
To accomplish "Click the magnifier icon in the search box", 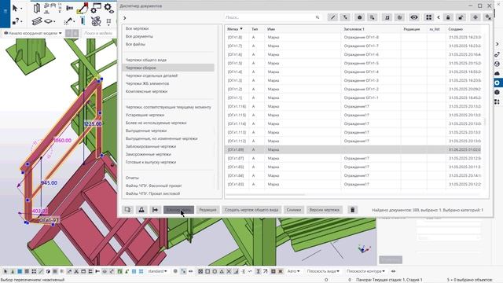I will (x=318, y=17).
